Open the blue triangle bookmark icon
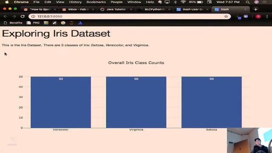The image size is (272, 153). point(80,23)
